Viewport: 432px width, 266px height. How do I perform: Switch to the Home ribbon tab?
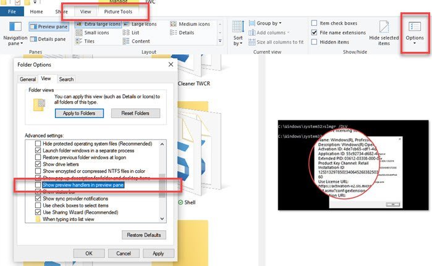pos(36,12)
